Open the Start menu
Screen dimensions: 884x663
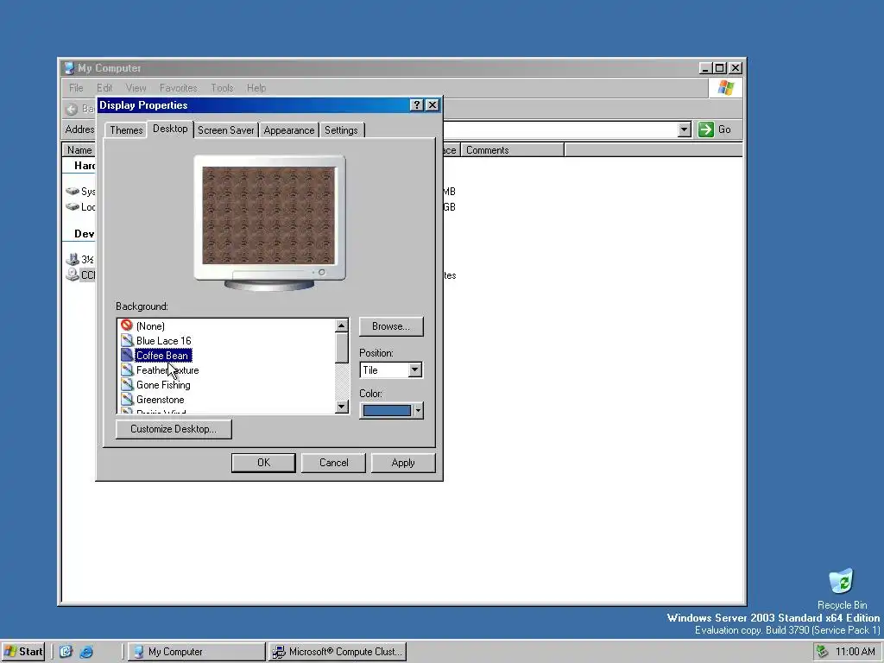(23, 651)
